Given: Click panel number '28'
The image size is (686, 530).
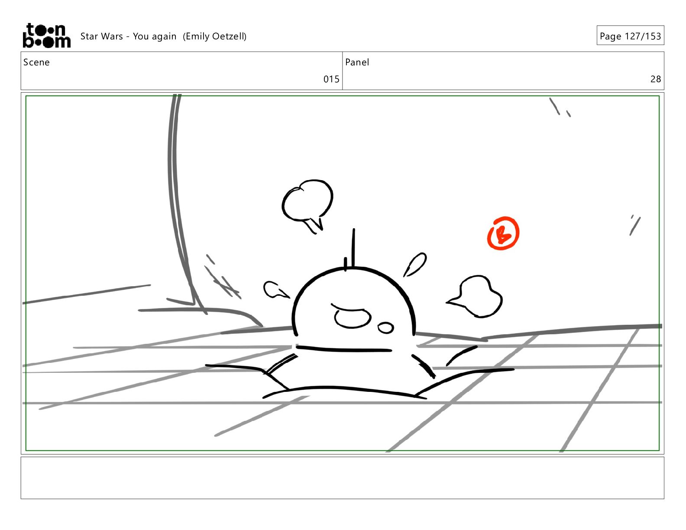Looking at the screenshot, I should (656, 79).
